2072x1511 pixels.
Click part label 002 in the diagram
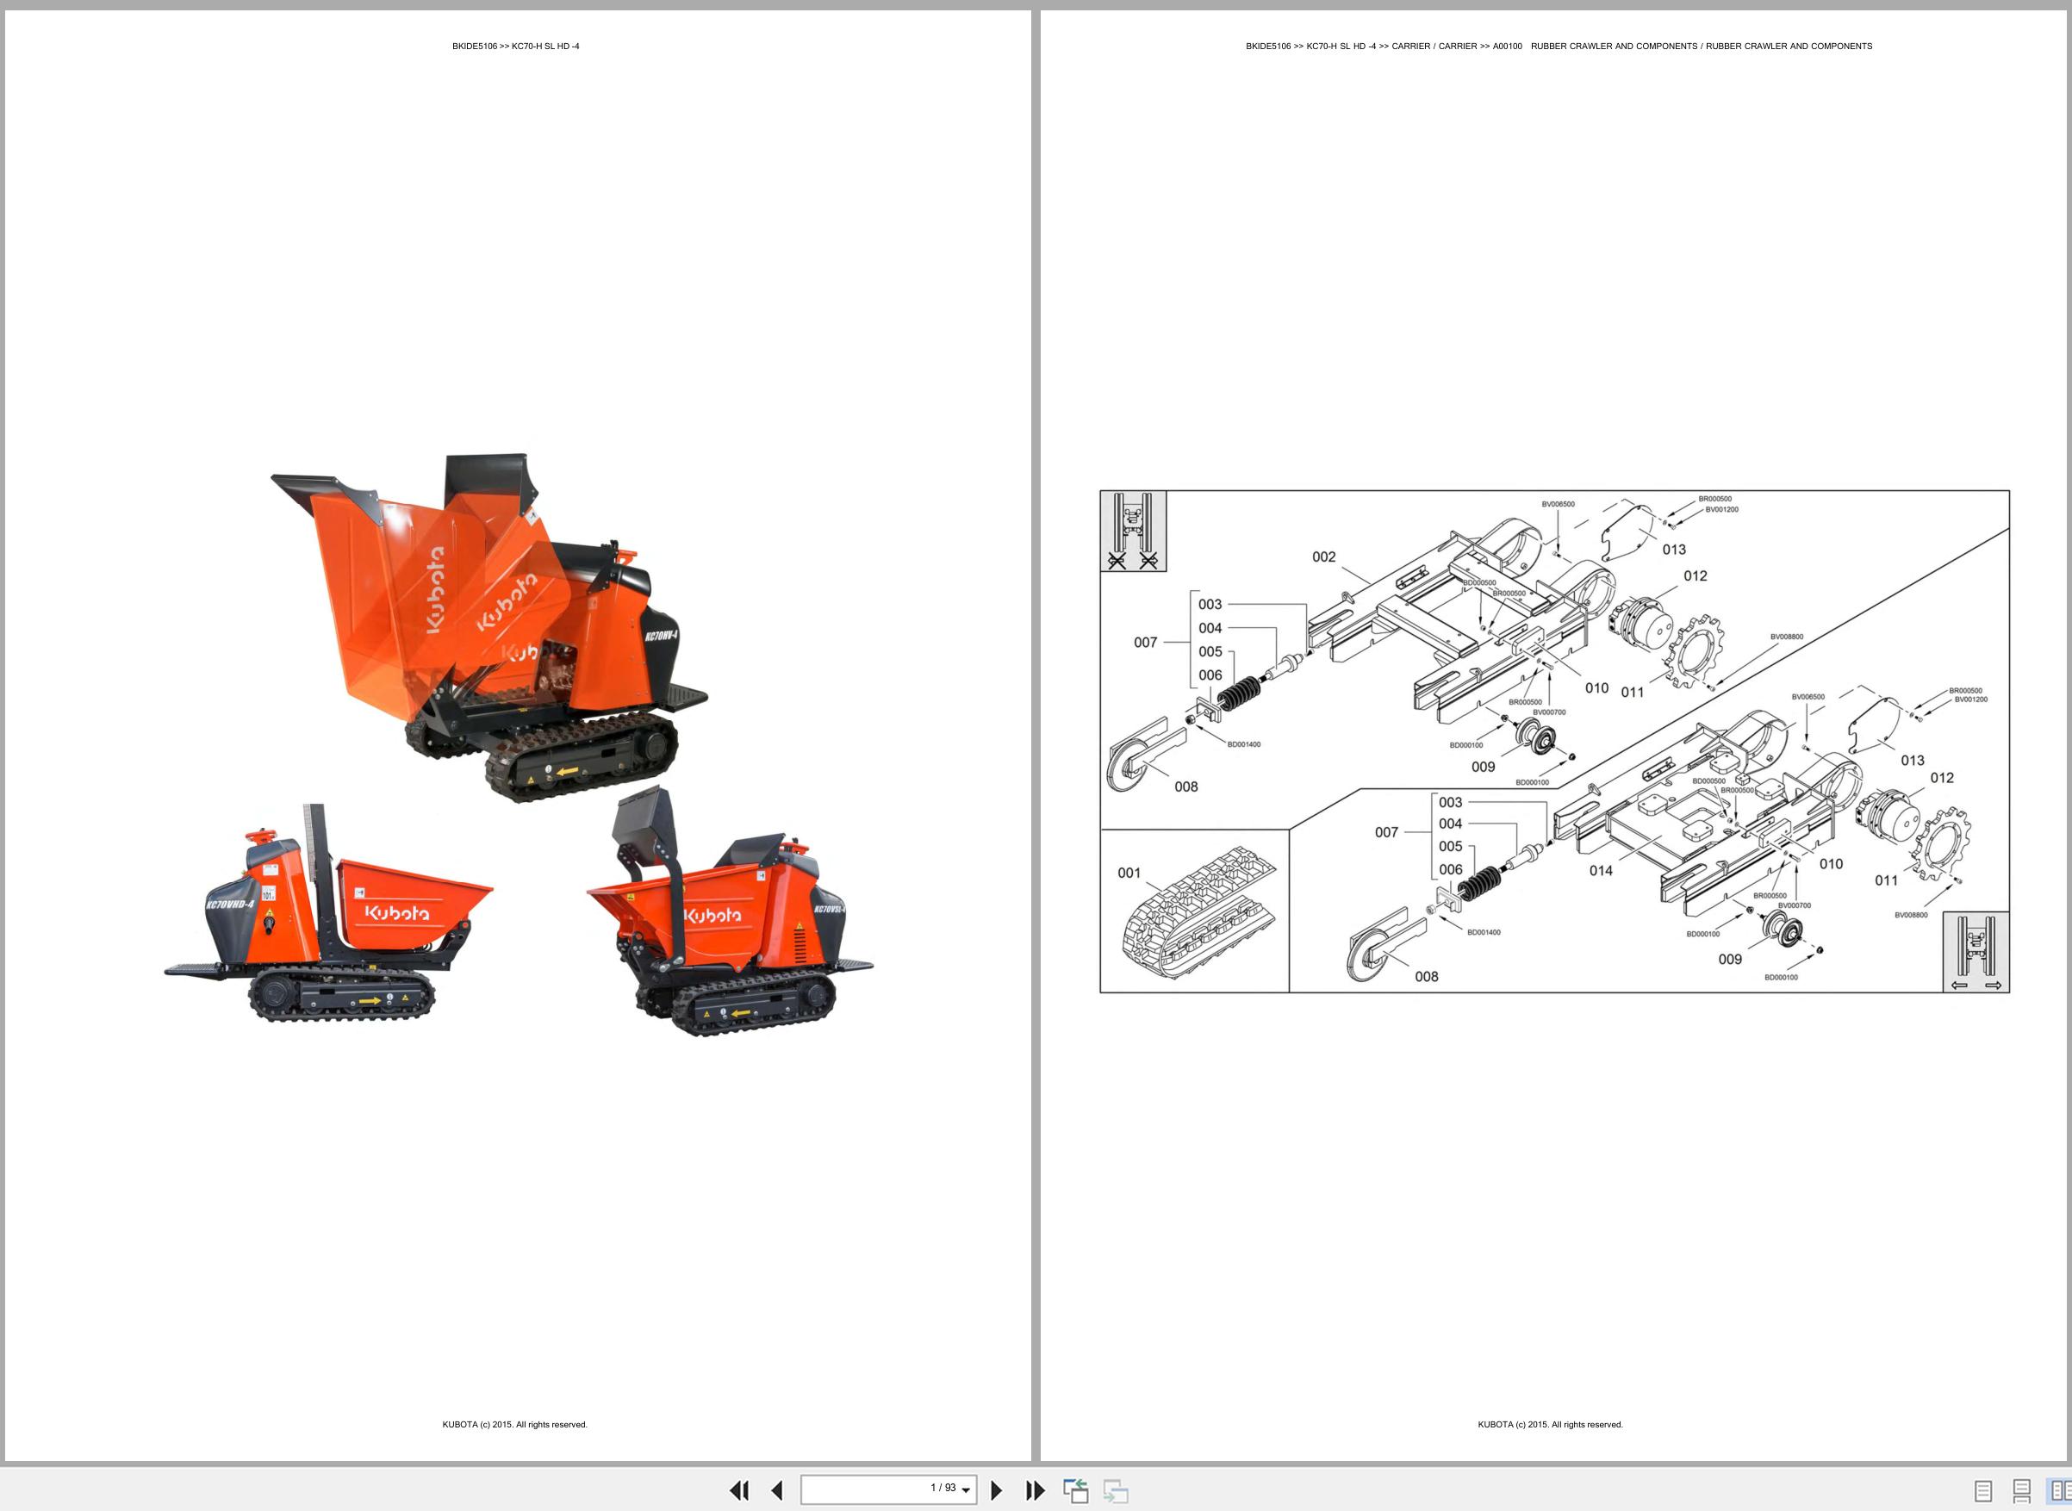point(1323,557)
